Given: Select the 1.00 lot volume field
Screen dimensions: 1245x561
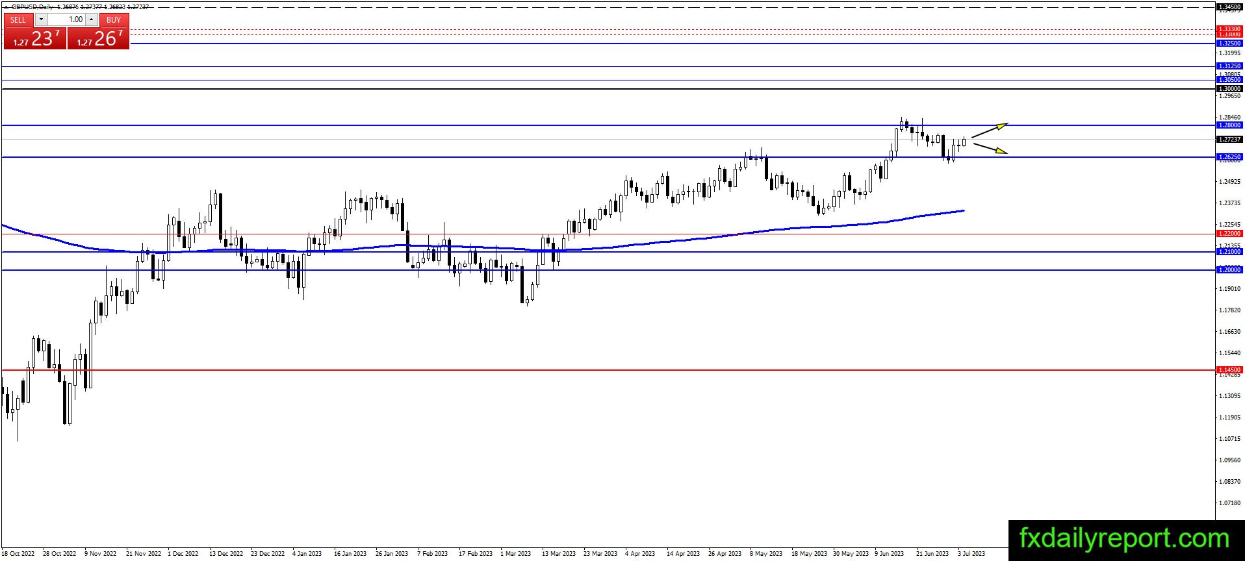Looking at the screenshot, I should point(66,19).
